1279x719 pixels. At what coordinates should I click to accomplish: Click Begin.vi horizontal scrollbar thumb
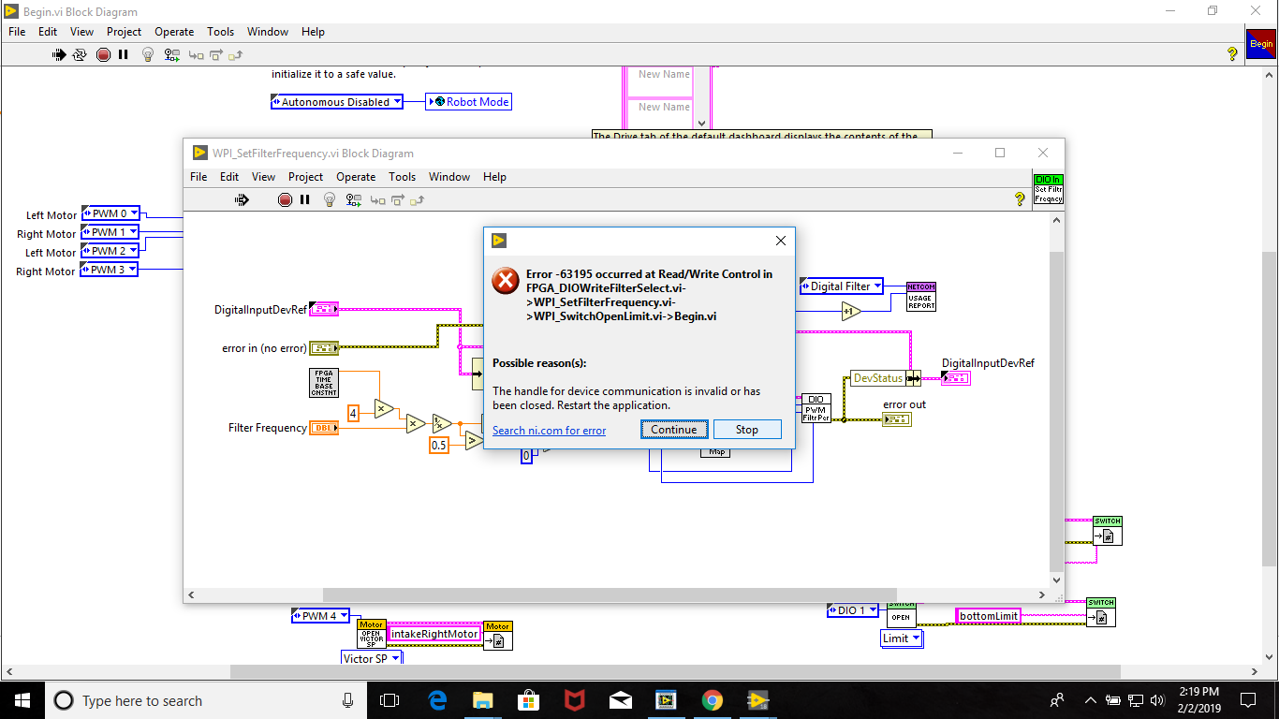675,671
